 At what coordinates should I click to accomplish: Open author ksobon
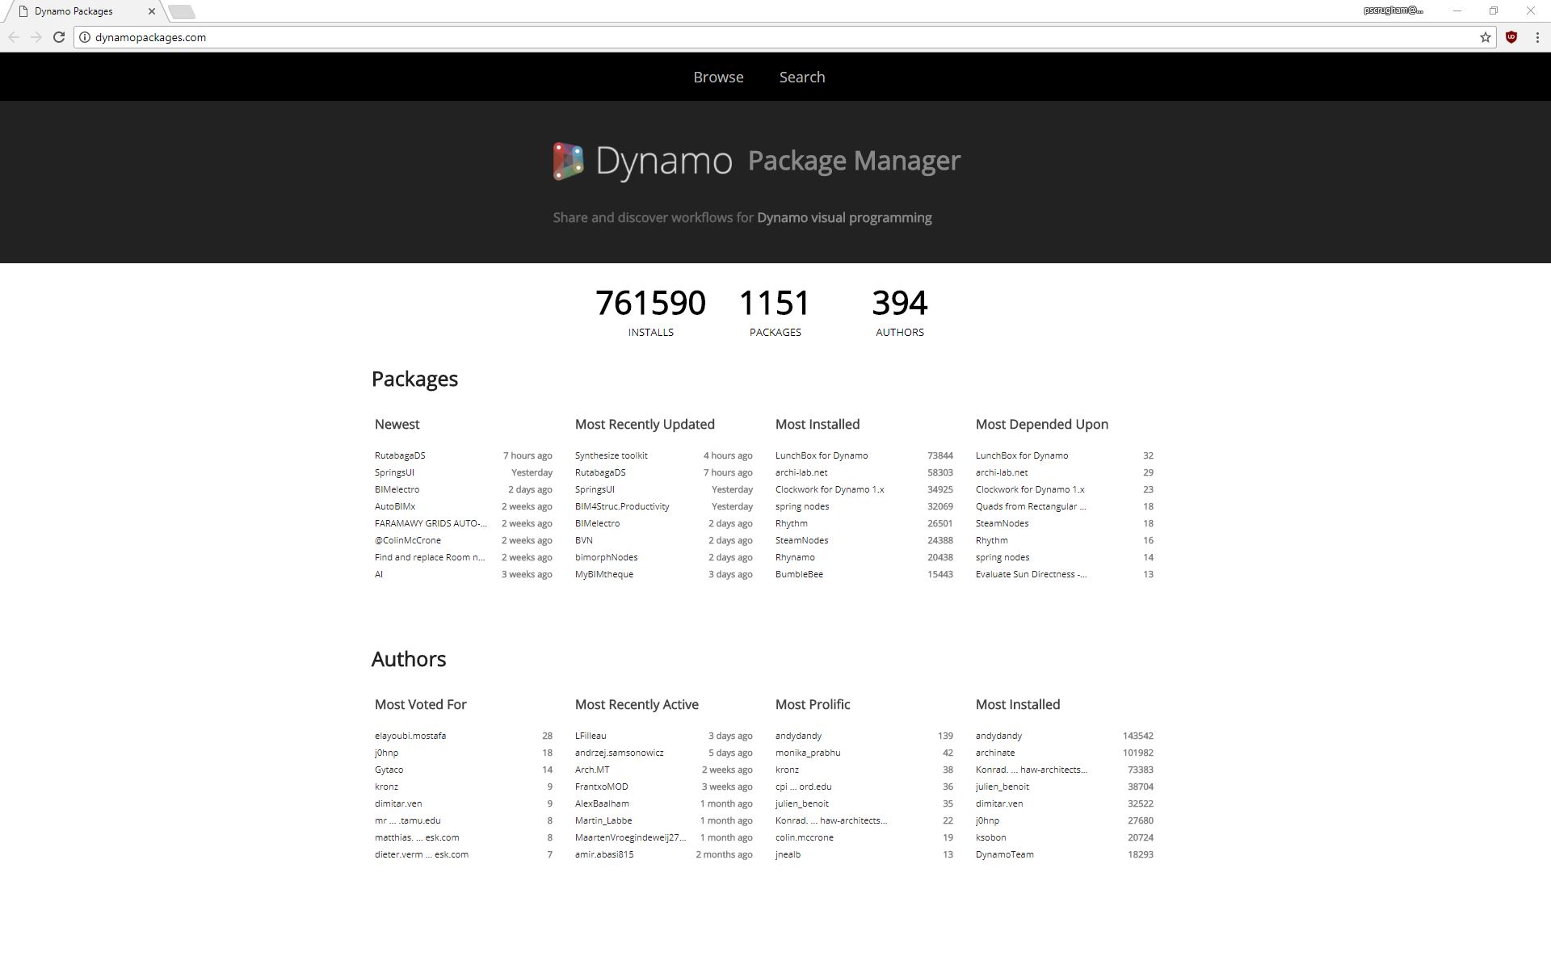click(x=990, y=837)
